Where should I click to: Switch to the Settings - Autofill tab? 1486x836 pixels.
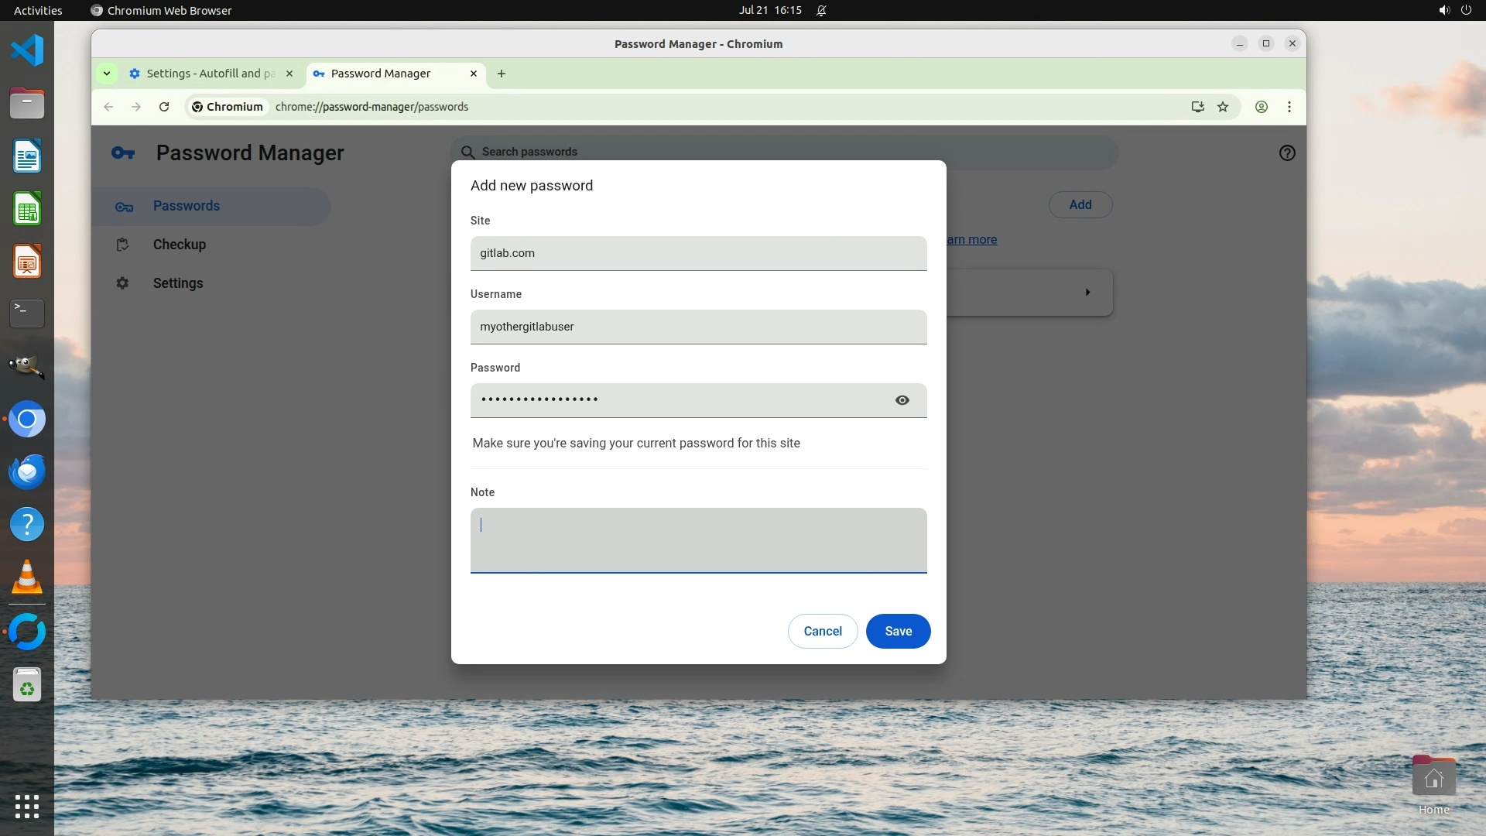(x=209, y=74)
